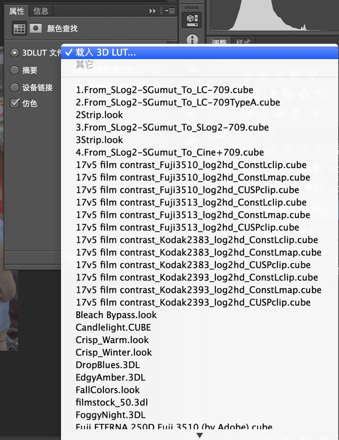This screenshot has width=339, height=440.
Task: Select the 2Strip.look LUT
Action: click(199, 115)
